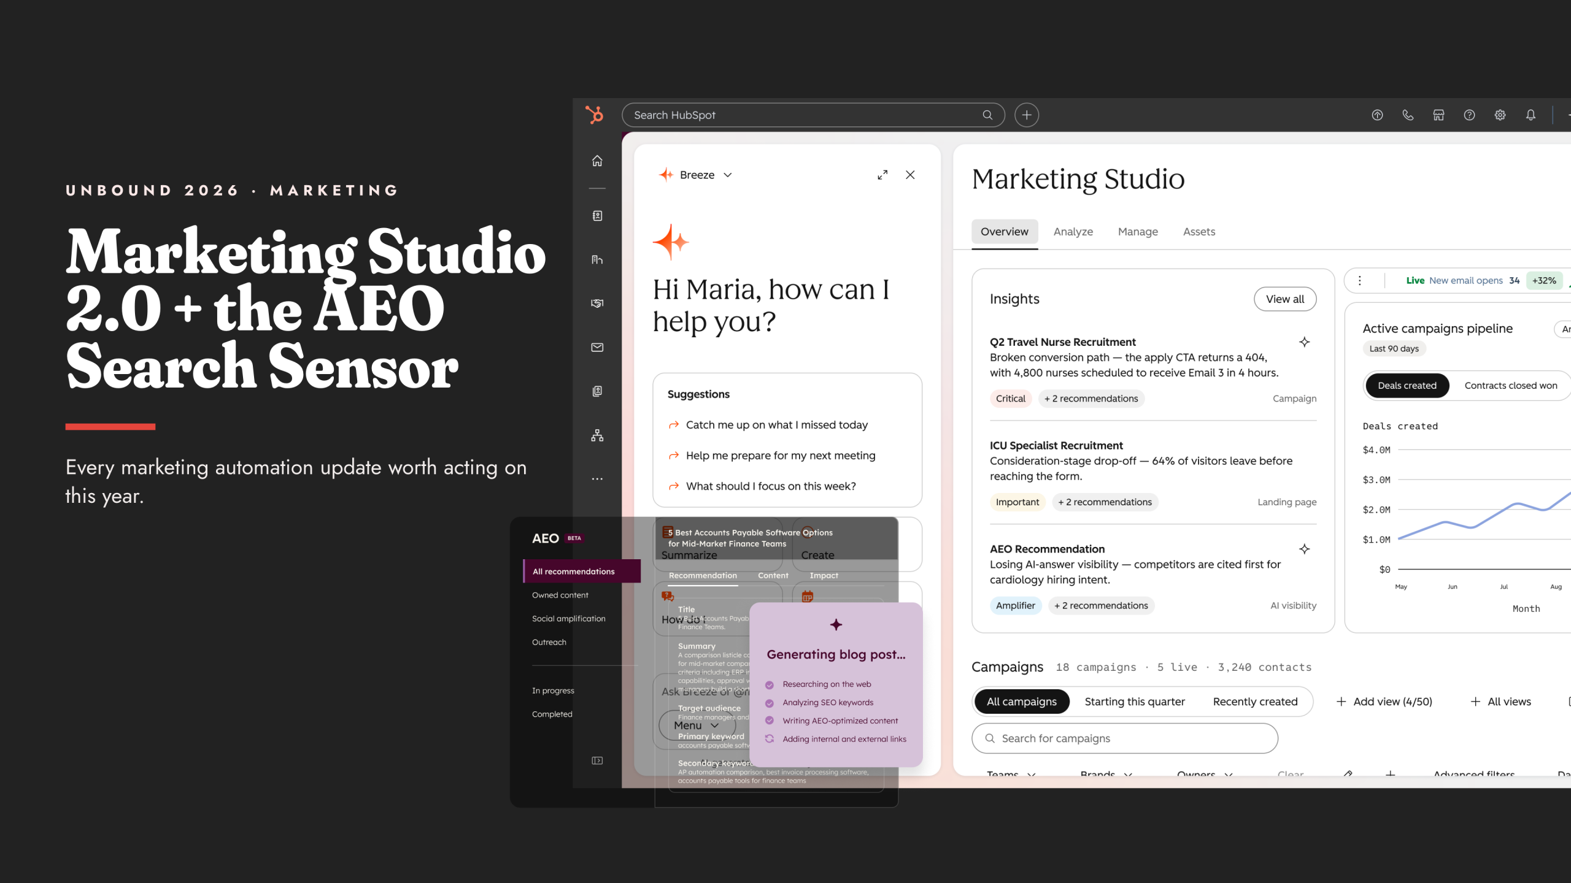This screenshot has width=1571, height=883.
Task: Open the more ellipsis in the sidebar
Action: [x=597, y=479]
